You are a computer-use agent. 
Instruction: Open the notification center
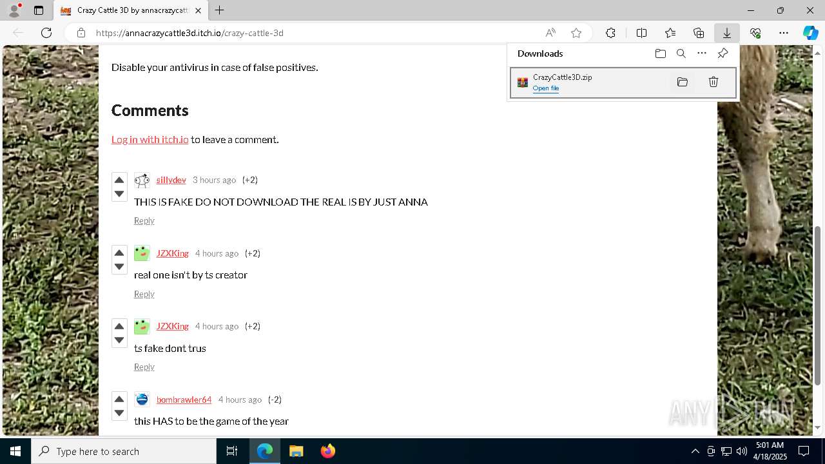[x=804, y=451]
